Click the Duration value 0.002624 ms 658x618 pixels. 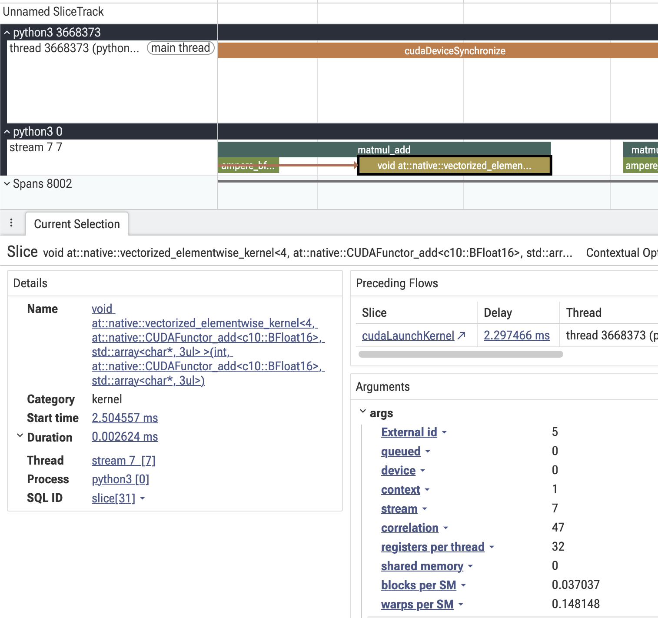point(125,437)
